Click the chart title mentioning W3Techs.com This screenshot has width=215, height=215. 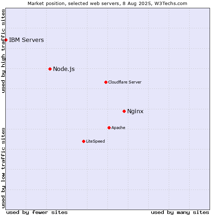(107, 4)
